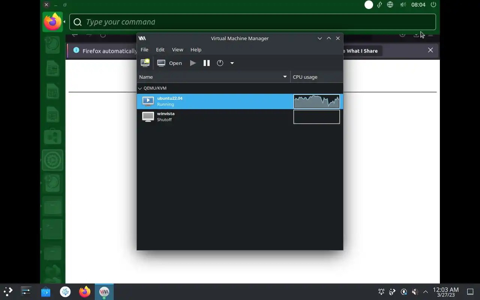Open the View menu
This screenshot has height=300, width=480.
point(177,49)
